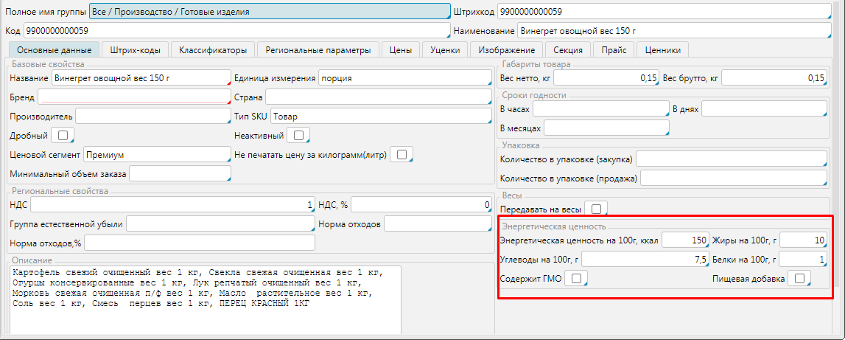Click the Тип SKU field showing Товар
The height and width of the screenshot is (340, 845).
pyautogui.click(x=380, y=117)
